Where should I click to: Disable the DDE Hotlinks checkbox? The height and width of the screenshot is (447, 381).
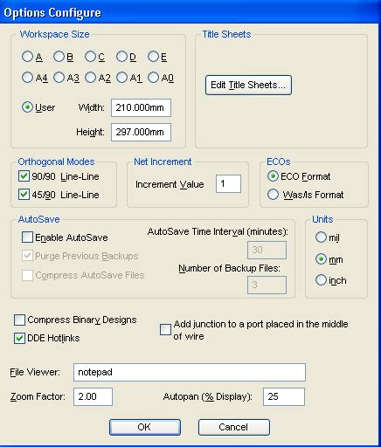pyautogui.click(x=19, y=338)
